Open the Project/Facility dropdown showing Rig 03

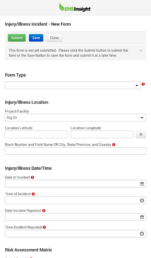coord(75,118)
